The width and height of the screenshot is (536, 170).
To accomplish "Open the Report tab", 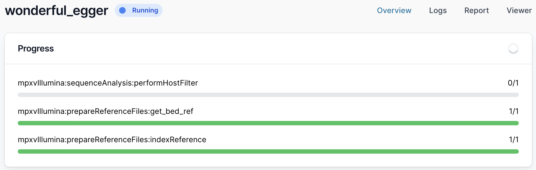I will [476, 10].
